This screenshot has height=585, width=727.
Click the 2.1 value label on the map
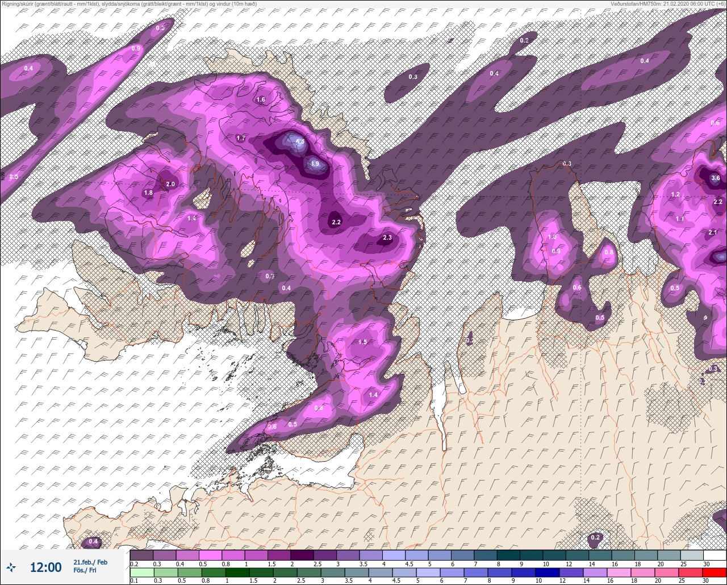point(713,232)
